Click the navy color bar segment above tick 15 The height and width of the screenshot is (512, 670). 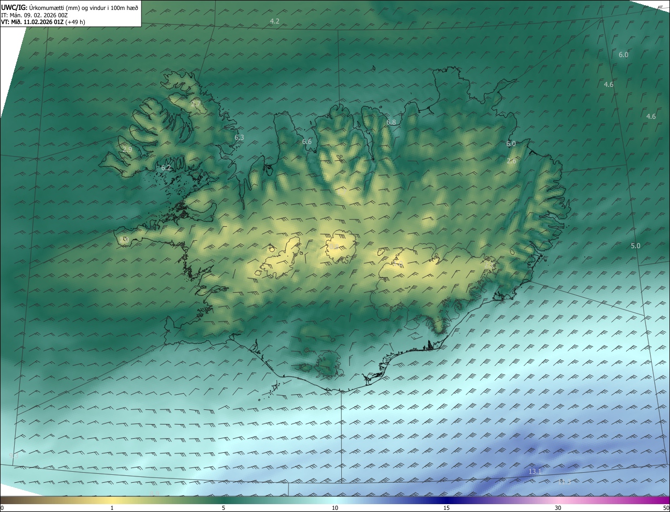coord(446,500)
